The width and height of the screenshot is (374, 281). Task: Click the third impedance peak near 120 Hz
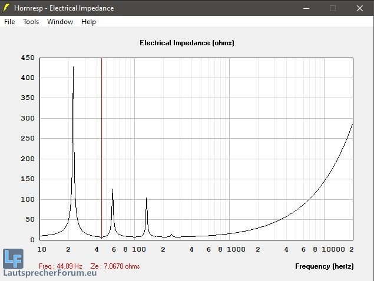pyautogui.click(x=146, y=199)
